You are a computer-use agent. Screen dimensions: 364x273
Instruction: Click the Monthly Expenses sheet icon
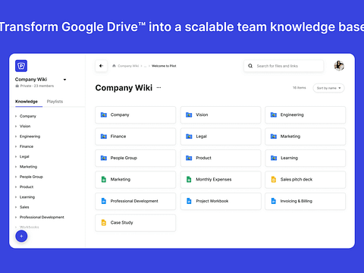coord(189,180)
